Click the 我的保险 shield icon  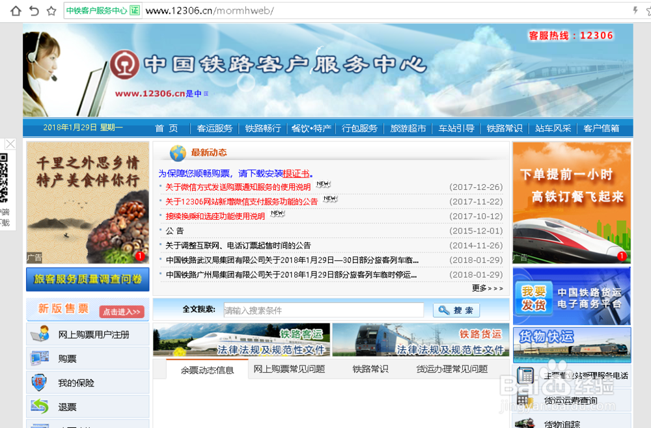[x=38, y=382]
